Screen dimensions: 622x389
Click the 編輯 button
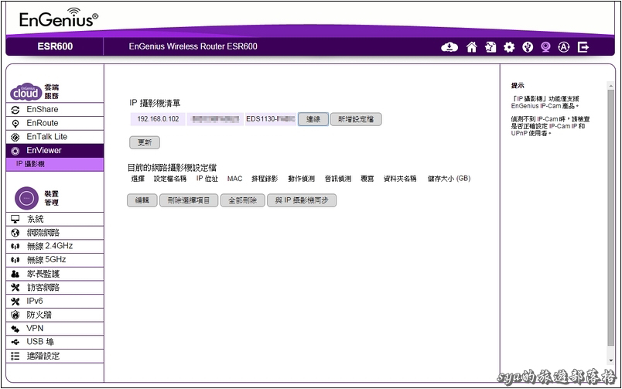(142, 200)
